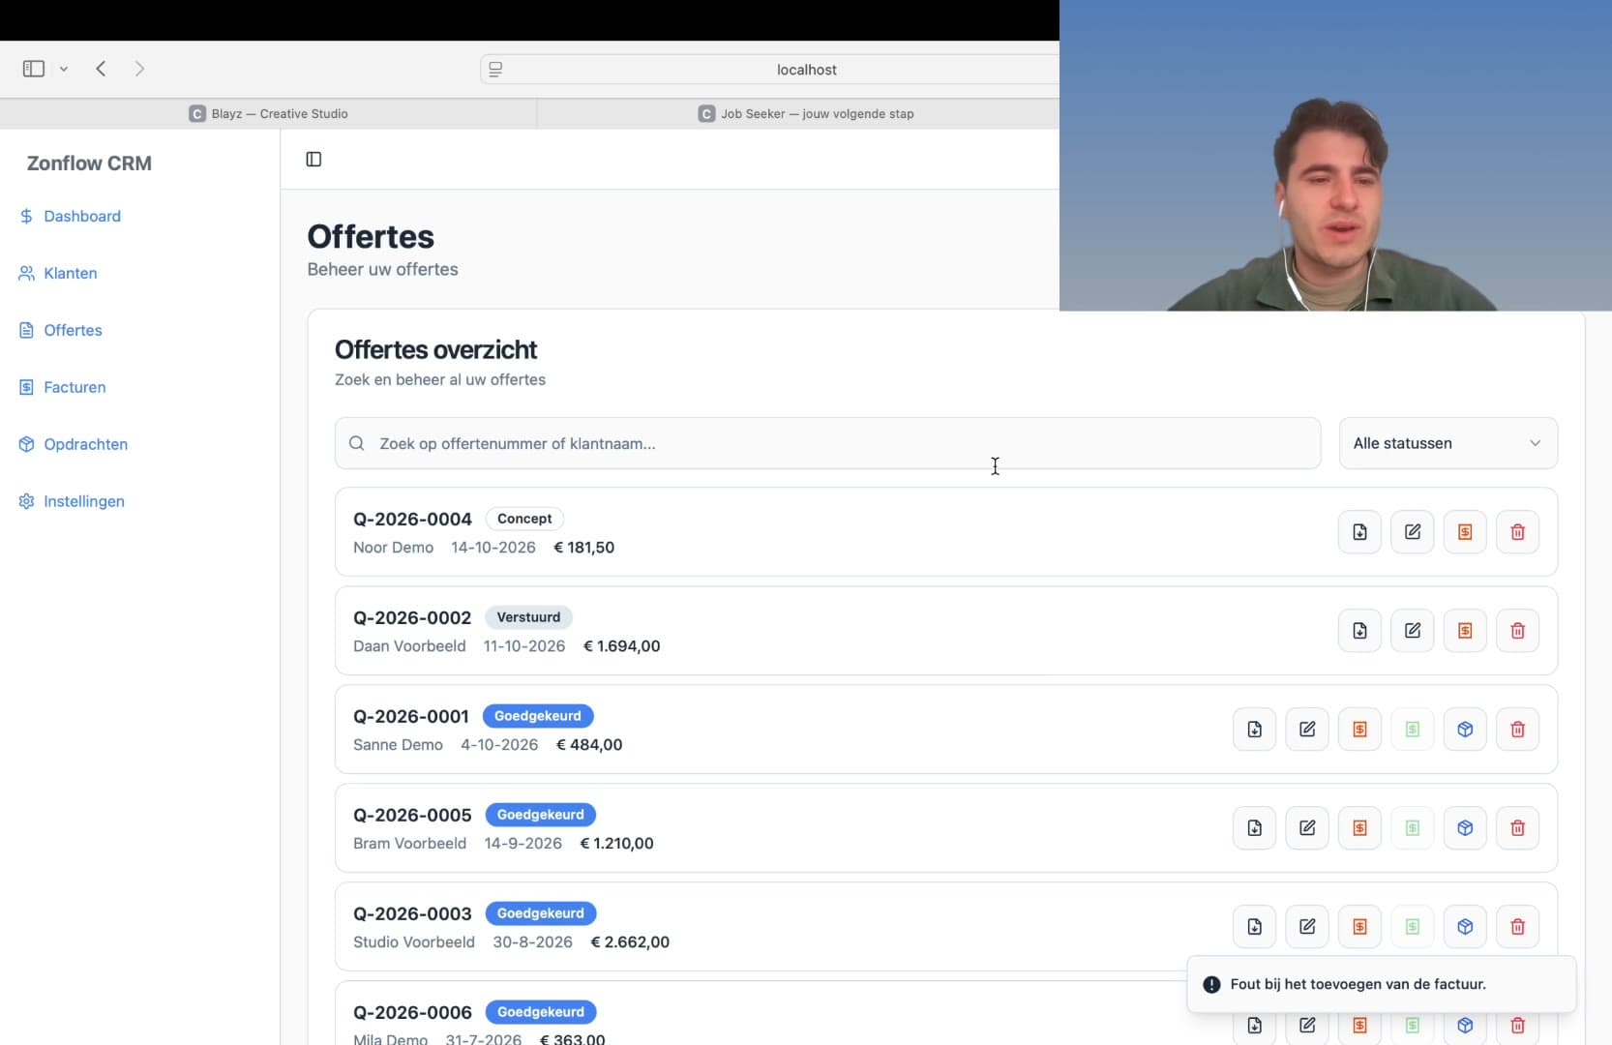Click amount € 2.662,00

(x=630, y=942)
